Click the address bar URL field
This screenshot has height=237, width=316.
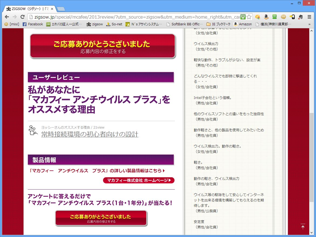pyautogui.click(x=137, y=17)
